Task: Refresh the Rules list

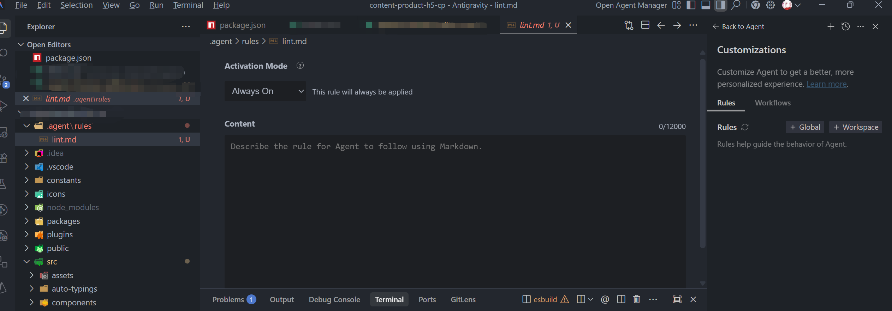Action: [x=745, y=127]
